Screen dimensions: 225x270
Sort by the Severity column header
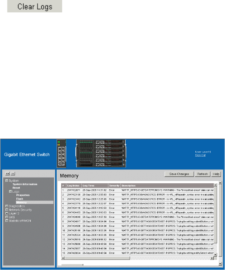click(x=114, y=186)
